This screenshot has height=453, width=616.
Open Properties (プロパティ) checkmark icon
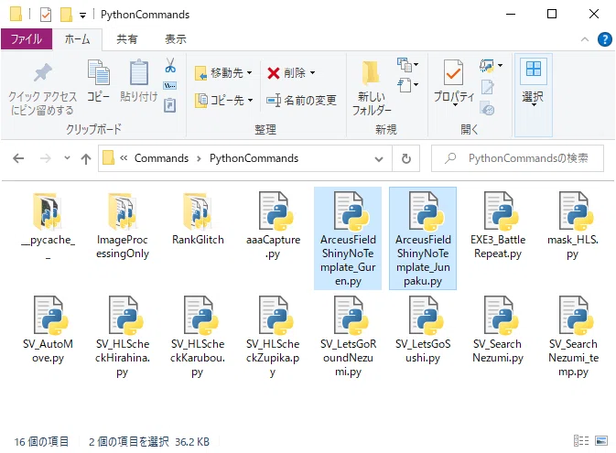click(x=454, y=72)
